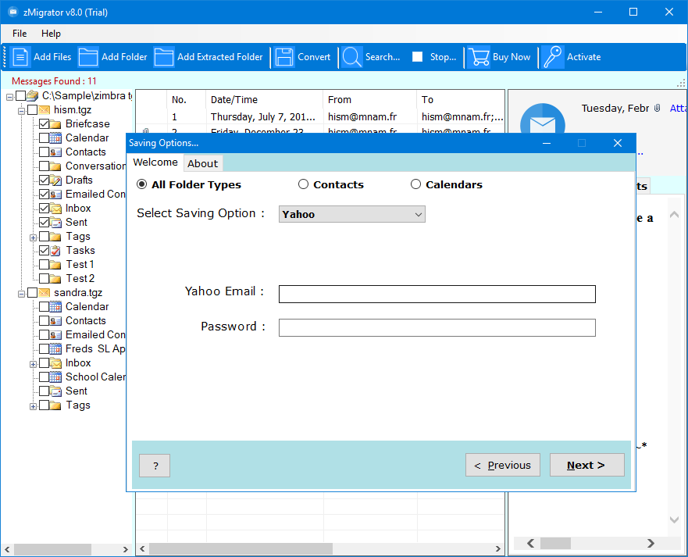Click the C:\Sample\zimbra root folder icon

tap(33, 95)
